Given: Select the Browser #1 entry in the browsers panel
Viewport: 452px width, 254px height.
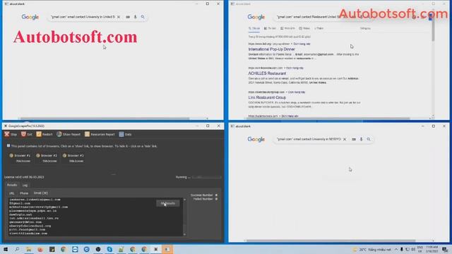Looking at the screenshot, I should [x=20, y=155].
